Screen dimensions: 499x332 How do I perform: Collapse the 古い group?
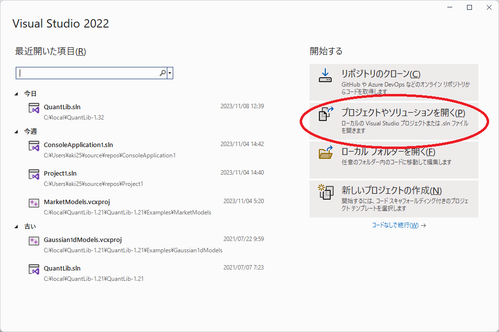pos(16,227)
